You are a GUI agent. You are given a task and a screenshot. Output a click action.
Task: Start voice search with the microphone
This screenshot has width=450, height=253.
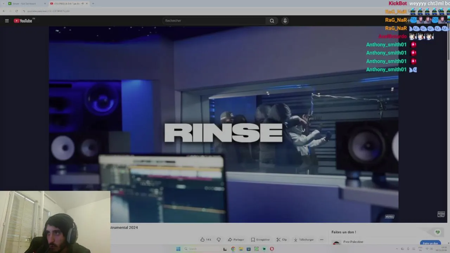pos(285,21)
